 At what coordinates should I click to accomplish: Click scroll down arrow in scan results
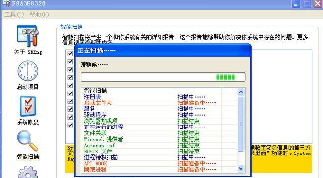pos(241,168)
